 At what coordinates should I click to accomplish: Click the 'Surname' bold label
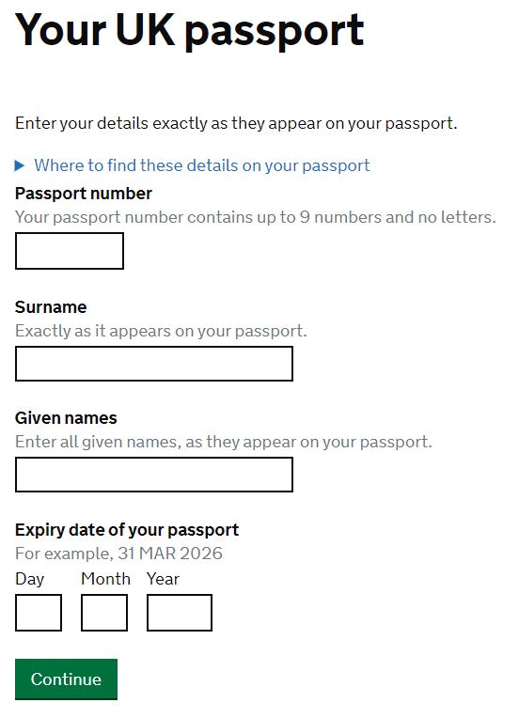pos(51,306)
